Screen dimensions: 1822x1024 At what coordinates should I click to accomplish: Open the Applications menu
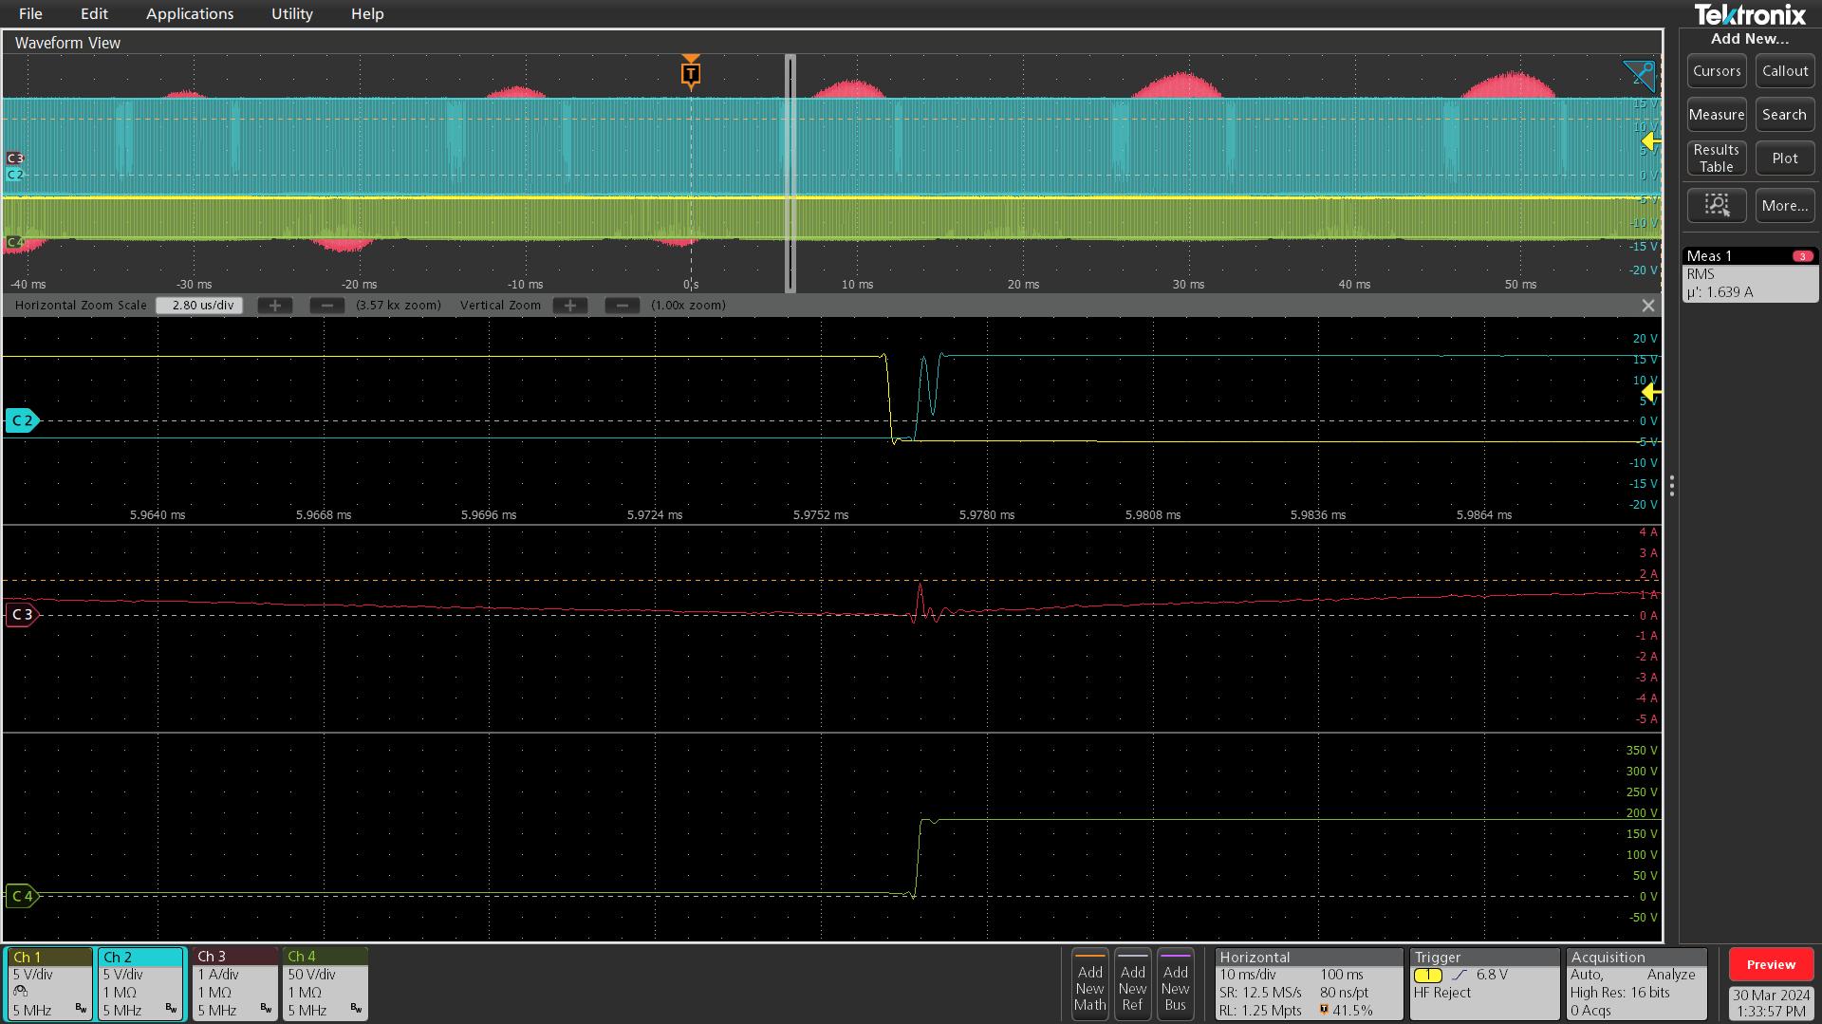pyautogui.click(x=190, y=13)
